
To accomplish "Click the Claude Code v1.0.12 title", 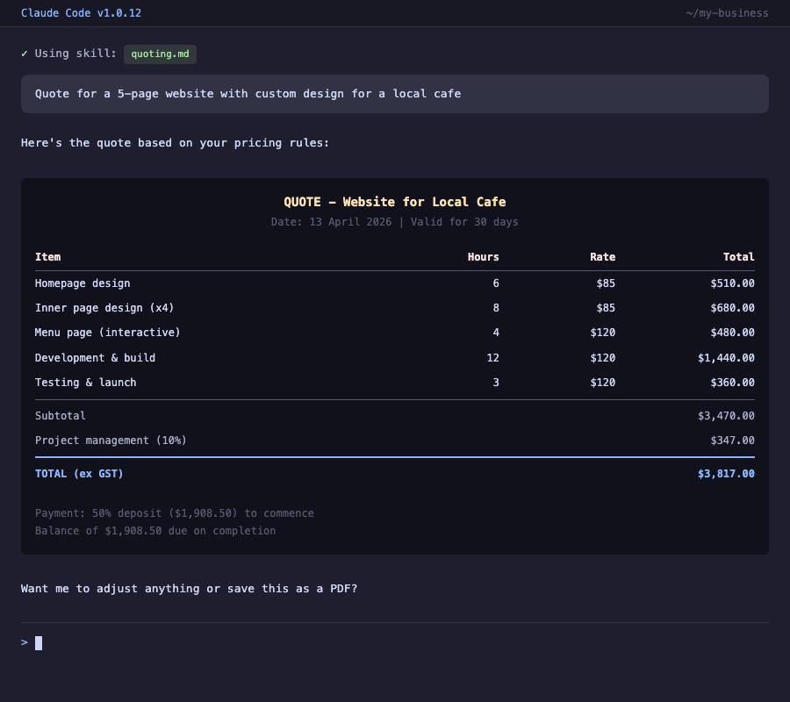I will (x=81, y=13).
